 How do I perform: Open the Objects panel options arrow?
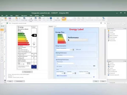124,61
